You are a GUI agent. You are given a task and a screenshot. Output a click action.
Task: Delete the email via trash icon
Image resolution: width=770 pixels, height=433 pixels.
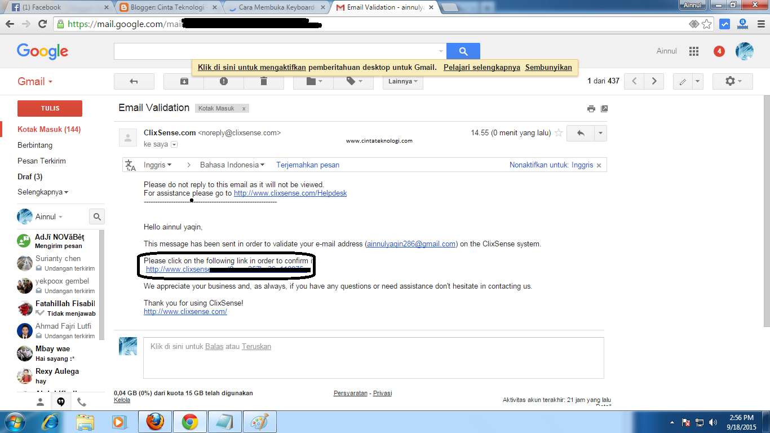pyautogui.click(x=263, y=81)
